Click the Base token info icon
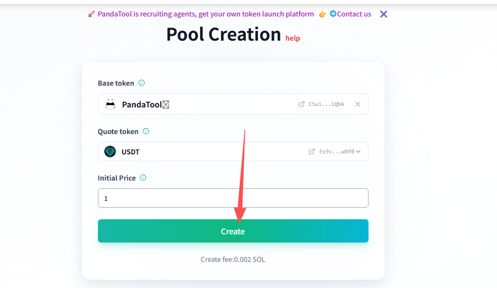The height and width of the screenshot is (288, 497). 142,83
